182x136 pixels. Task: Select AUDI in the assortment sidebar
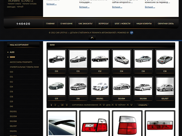[12, 52]
